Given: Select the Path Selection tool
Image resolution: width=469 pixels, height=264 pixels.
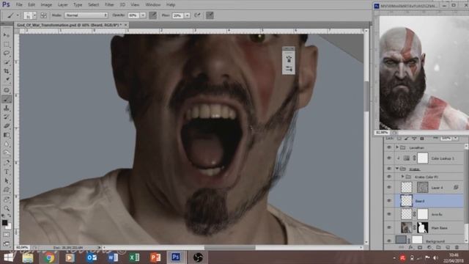Looking at the screenshot, I should (x=7, y=181).
